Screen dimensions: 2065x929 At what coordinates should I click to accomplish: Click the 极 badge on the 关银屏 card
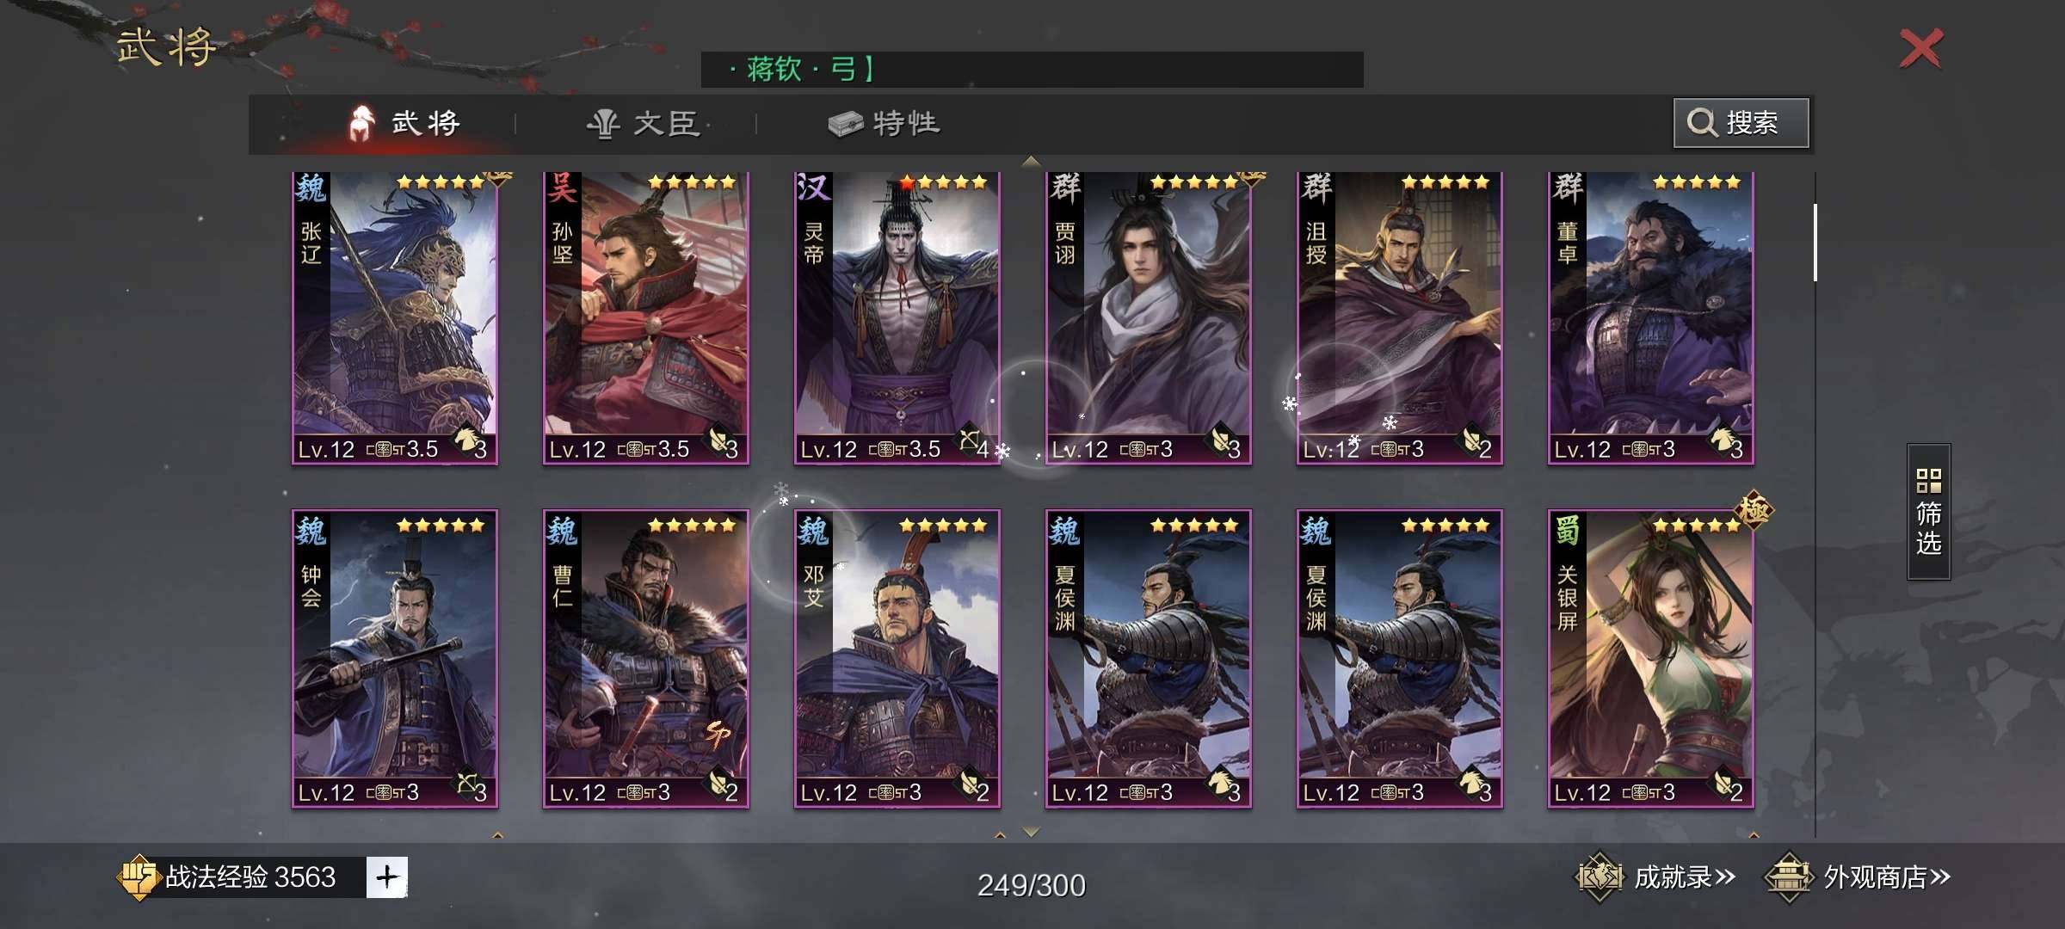[x=1754, y=510]
